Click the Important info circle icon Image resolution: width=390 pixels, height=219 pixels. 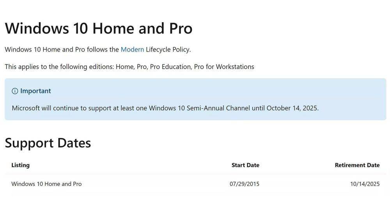point(15,91)
